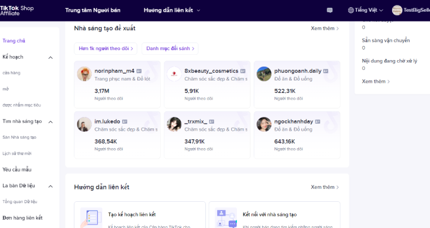Filter by Hơn 1k người theo dõi
The height and width of the screenshot is (228, 430).
pos(105,48)
